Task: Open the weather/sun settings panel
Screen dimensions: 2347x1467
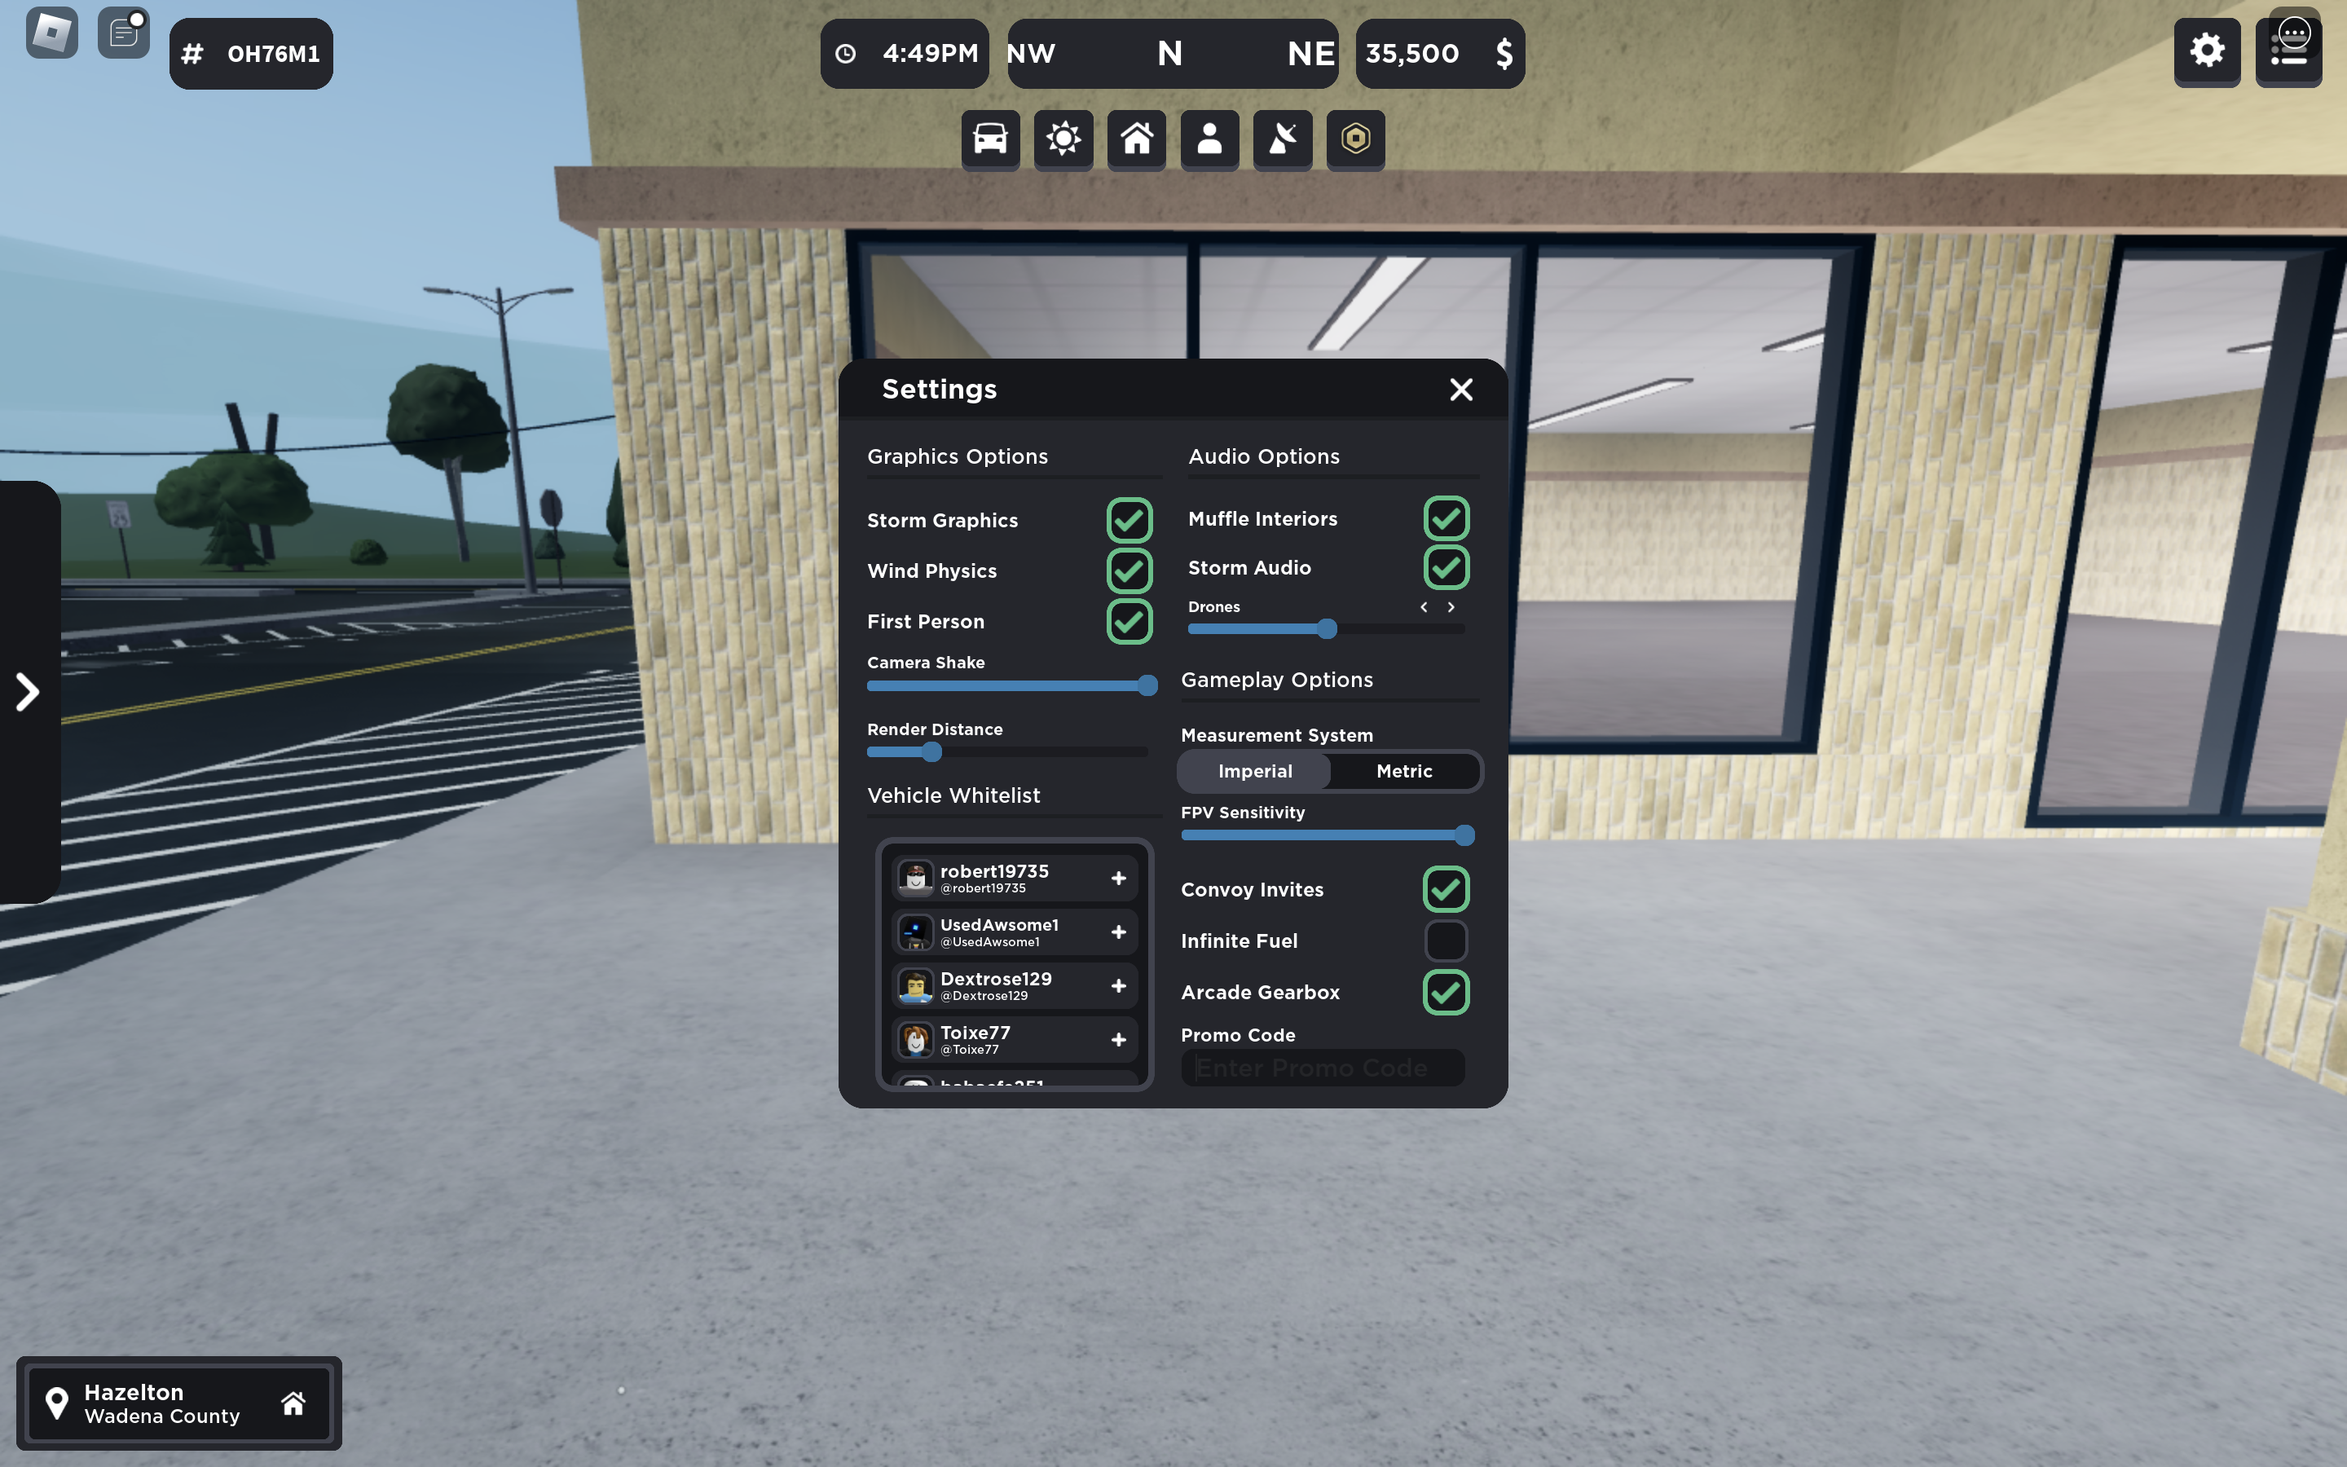Action: pyautogui.click(x=1063, y=139)
